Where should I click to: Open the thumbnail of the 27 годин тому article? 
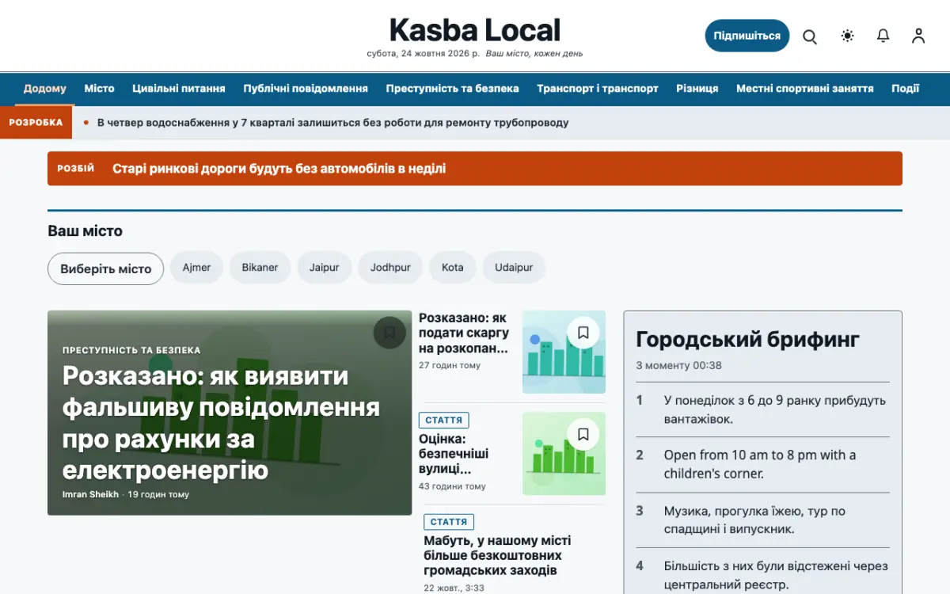[x=564, y=352]
